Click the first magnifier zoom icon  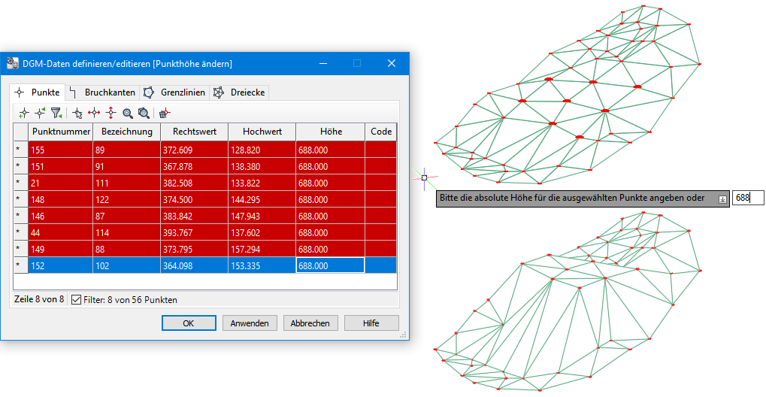[x=128, y=113]
